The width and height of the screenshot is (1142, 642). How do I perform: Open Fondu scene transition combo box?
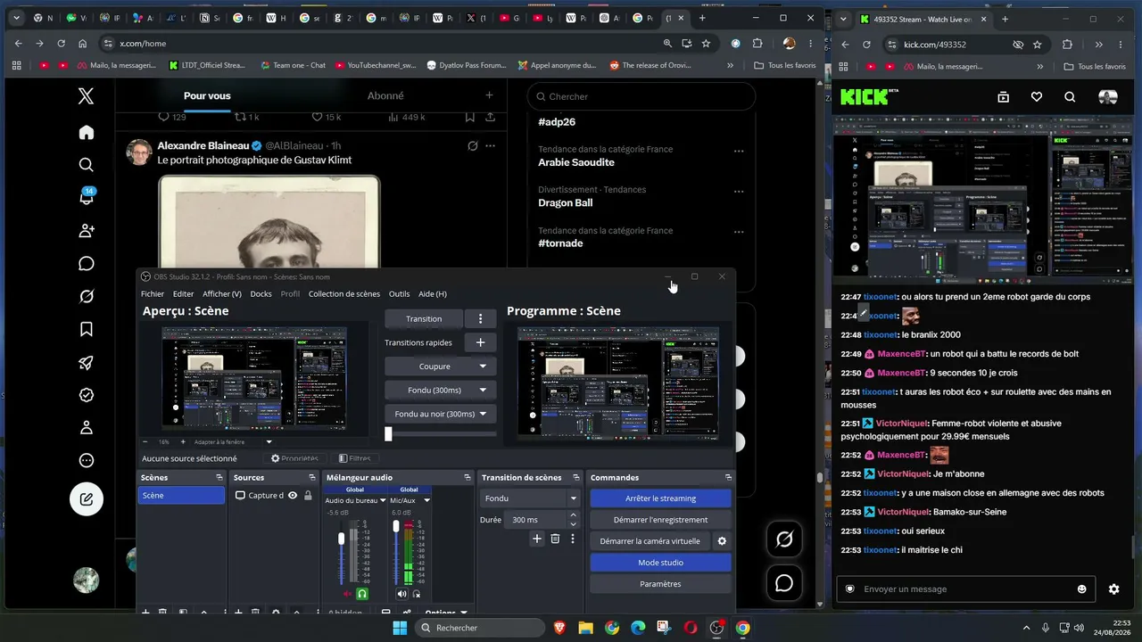click(x=531, y=498)
